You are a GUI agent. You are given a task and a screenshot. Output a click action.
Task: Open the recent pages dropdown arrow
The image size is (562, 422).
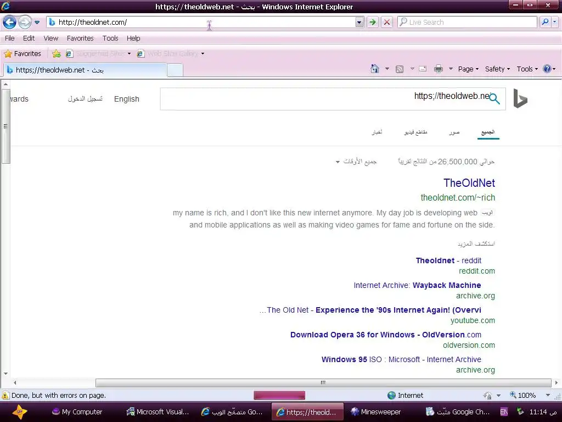point(37,22)
